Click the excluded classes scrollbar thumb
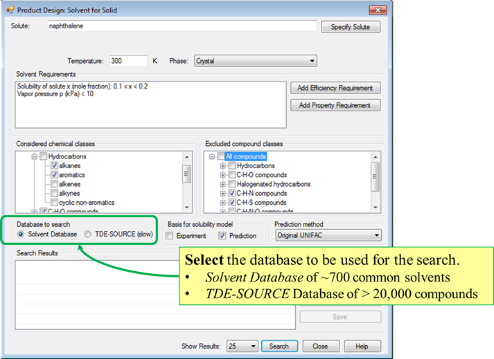The image size is (494, 359). [x=375, y=177]
